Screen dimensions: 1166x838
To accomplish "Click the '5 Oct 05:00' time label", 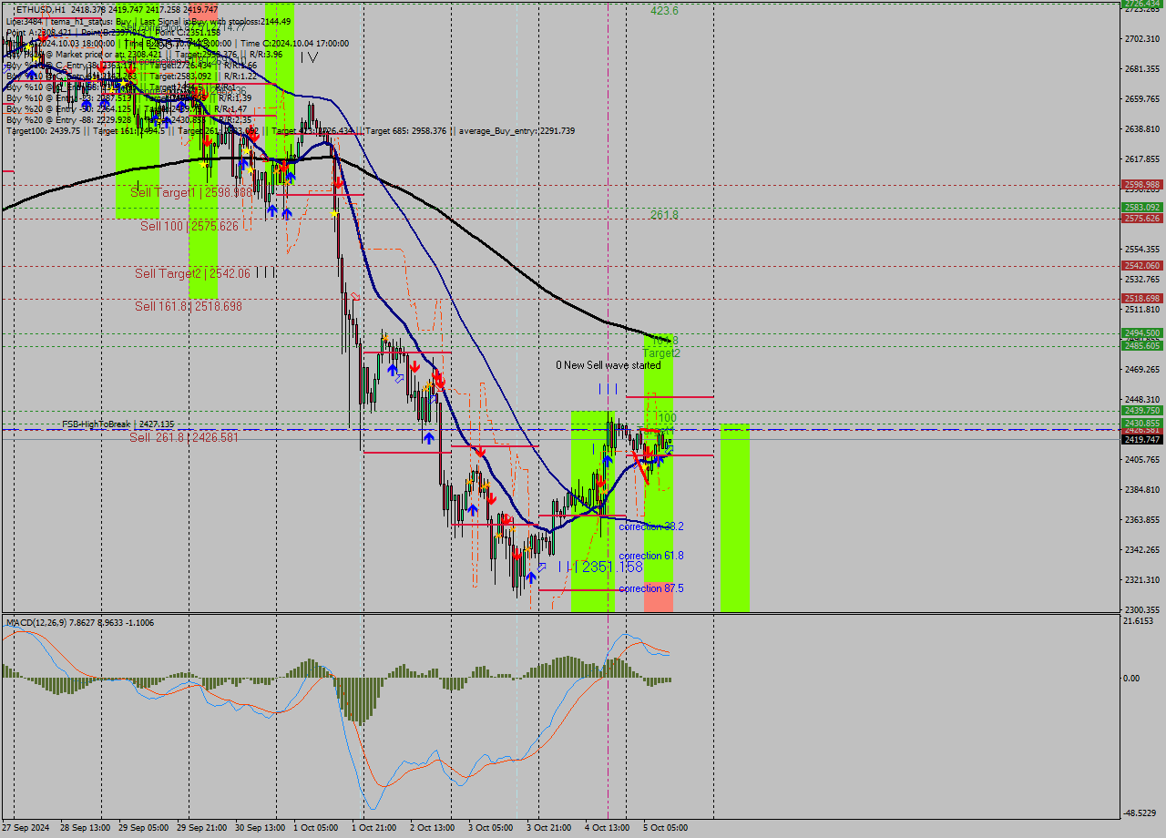I will (x=665, y=828).
